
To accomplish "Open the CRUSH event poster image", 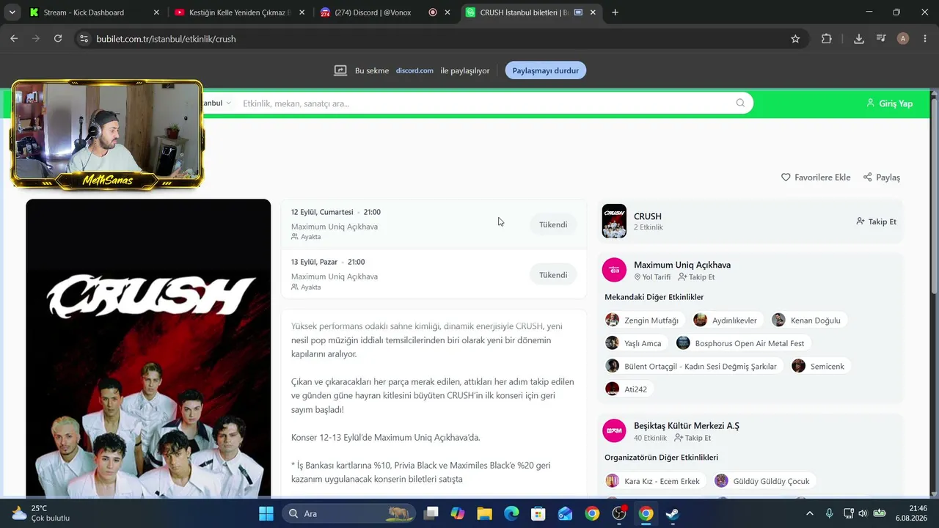I will coord(148,349).
